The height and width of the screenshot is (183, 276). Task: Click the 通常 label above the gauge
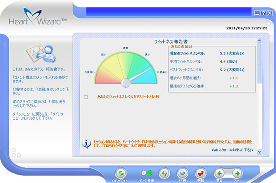pos(125,48)
